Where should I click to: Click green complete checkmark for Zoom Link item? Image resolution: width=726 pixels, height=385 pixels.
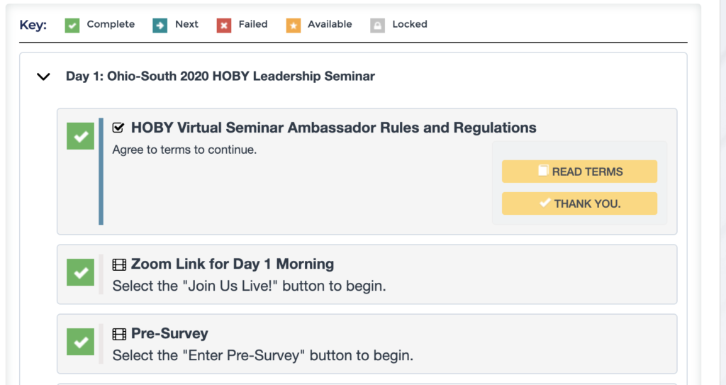(81, 272)
